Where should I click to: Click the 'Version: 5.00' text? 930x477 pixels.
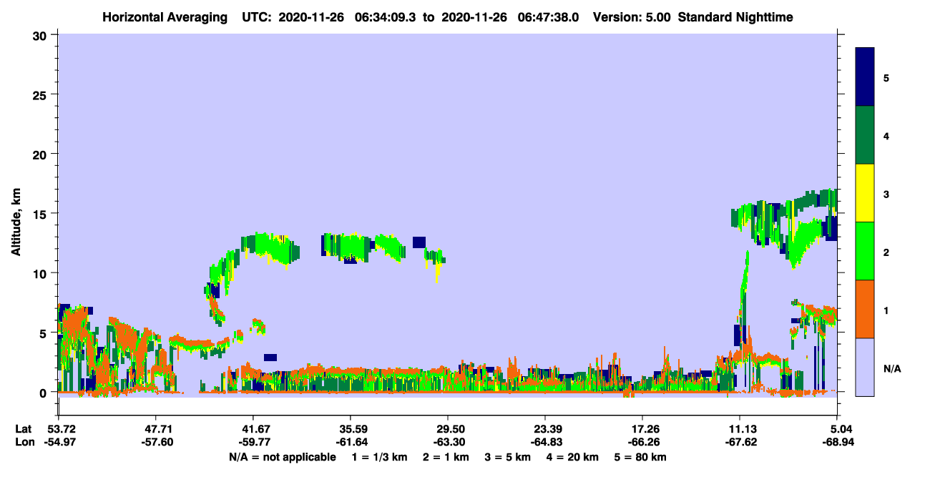(632, 17)
